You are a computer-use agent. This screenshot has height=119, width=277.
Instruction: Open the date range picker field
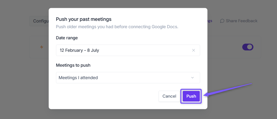pyautogui.click(x=128, y=50)
